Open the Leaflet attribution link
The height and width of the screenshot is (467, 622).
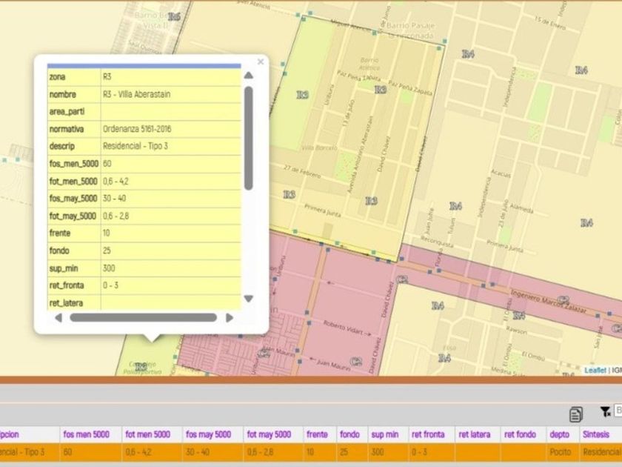pos(595,370)
